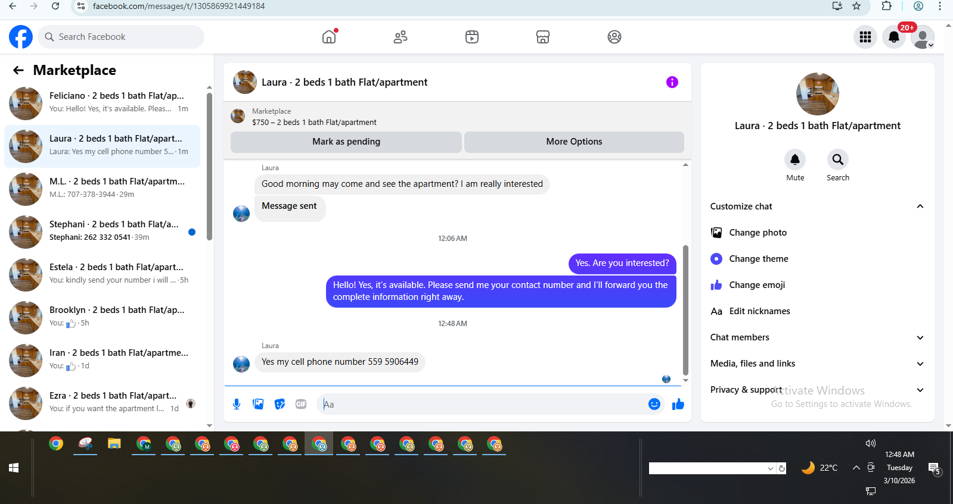Screen dimensions: 953x504
Task: Click the conversation list scrollbar
Action: [209, 167]
